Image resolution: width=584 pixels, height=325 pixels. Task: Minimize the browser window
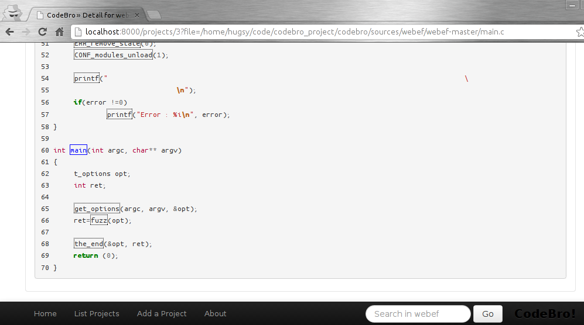click(572, 5)
